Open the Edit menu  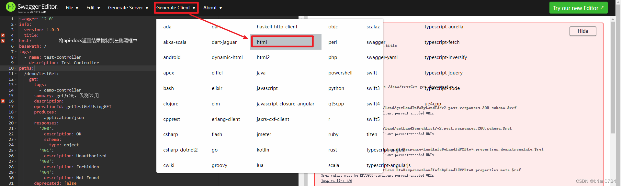point(93,8)
